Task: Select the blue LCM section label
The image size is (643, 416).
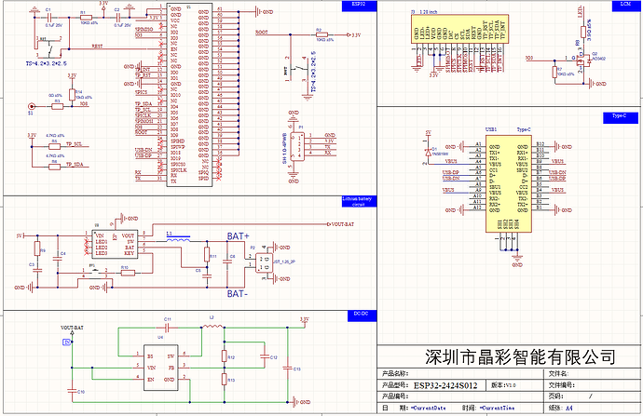Action: click(x=626, y=6)
